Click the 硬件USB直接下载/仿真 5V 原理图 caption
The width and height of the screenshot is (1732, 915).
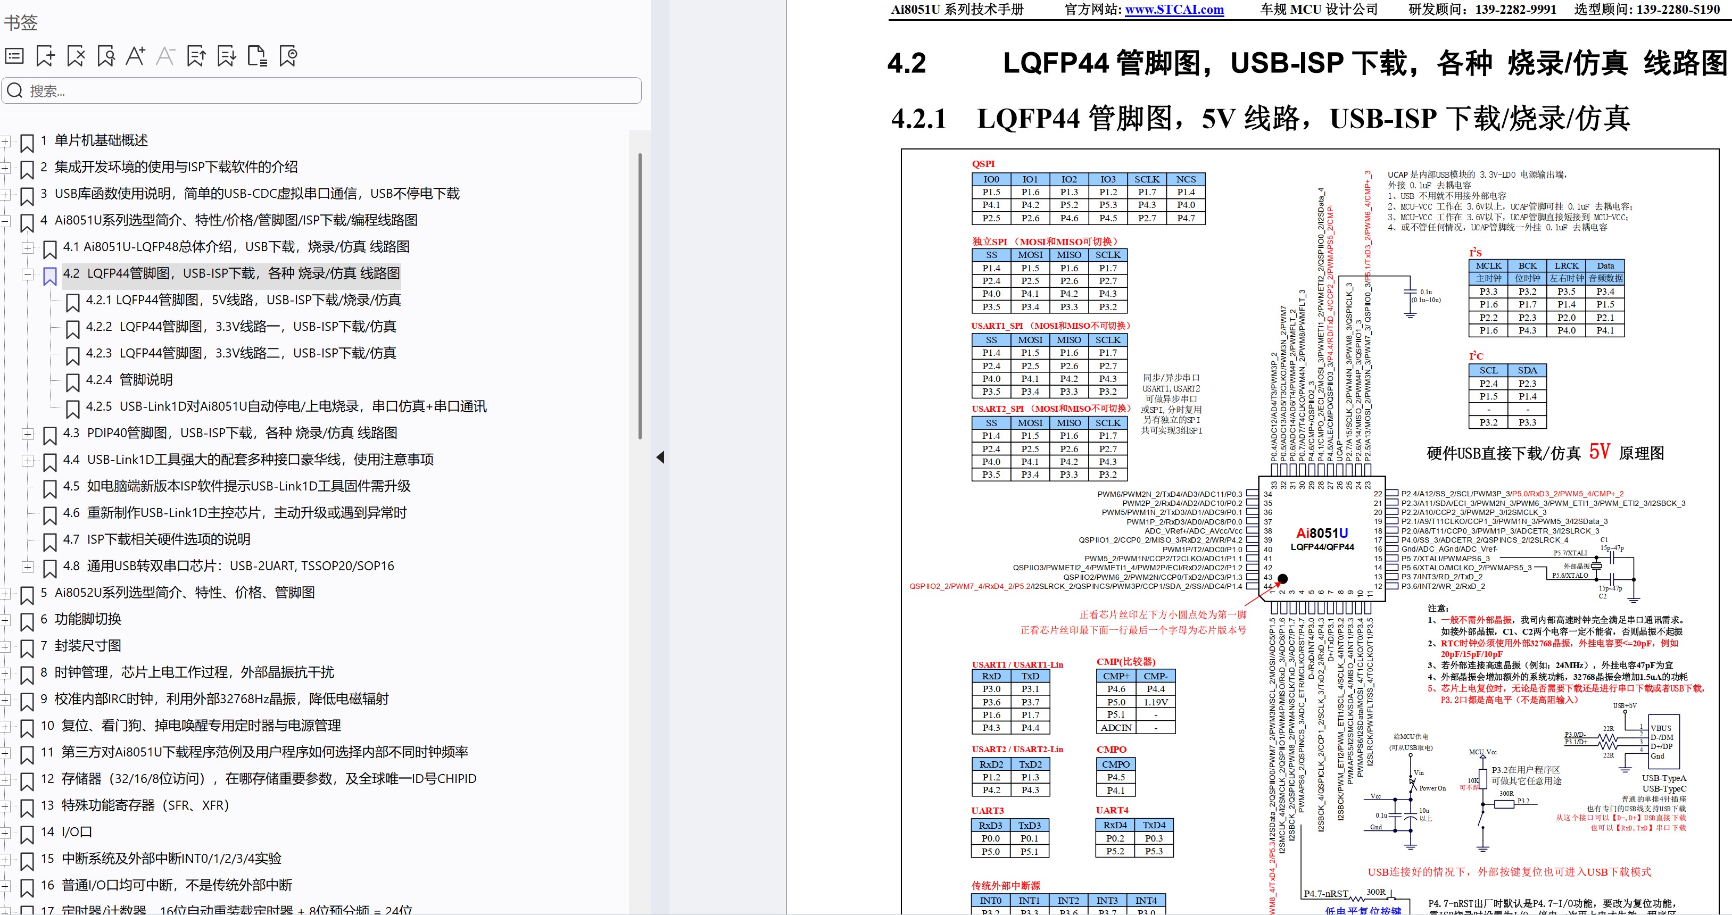pyautogui.click(x=1545, y=453)
